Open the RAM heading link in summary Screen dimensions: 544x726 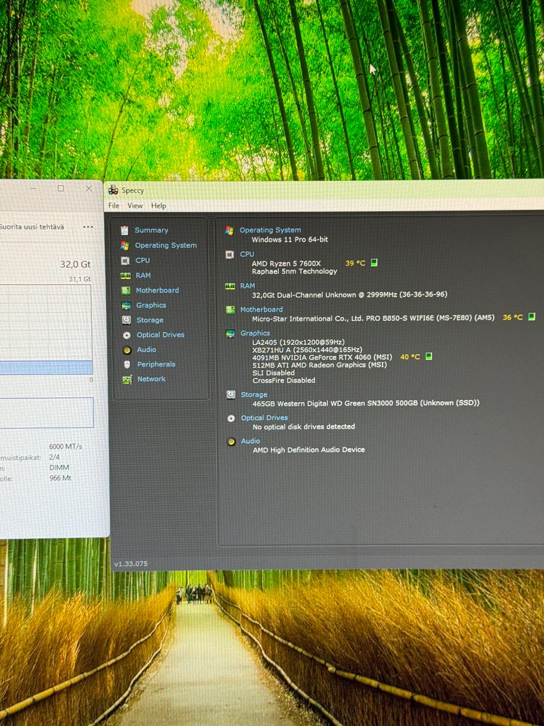point(248,286)
